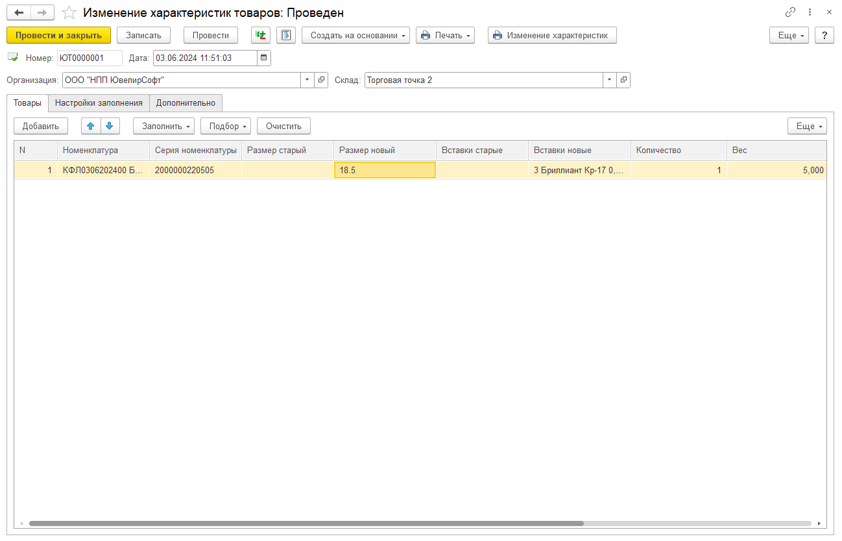The width and height of the screenshot is (842, 541).
Task: Click the Дата input field
Action: (205, 58)
